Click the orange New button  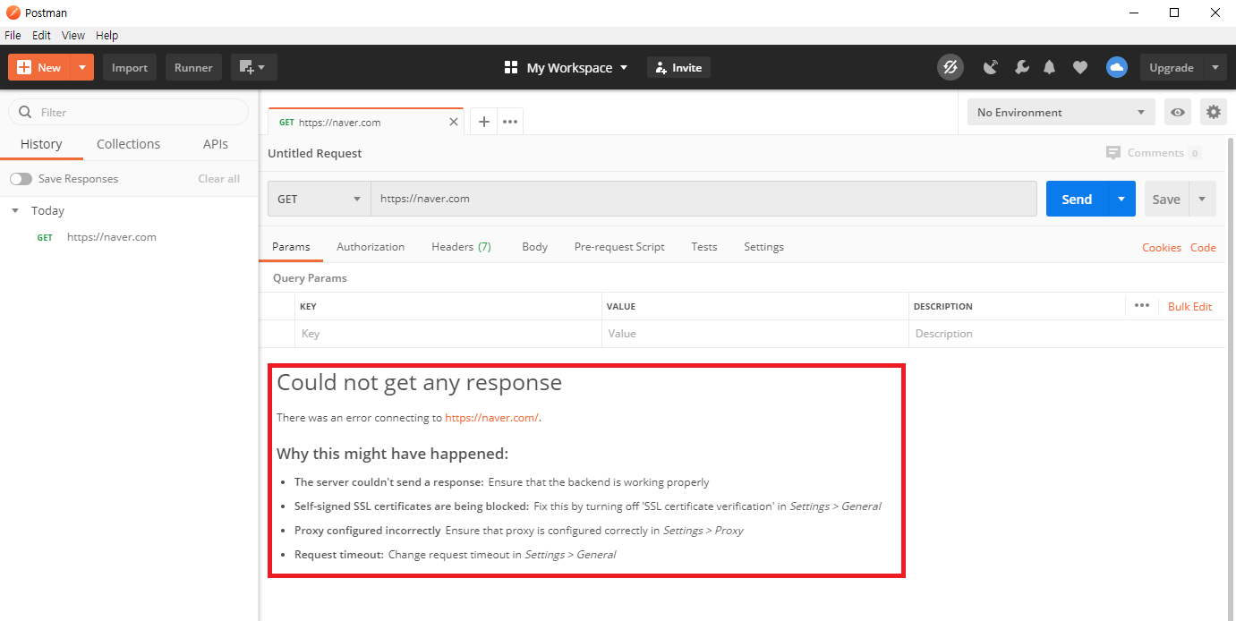(x=39, y=67)
